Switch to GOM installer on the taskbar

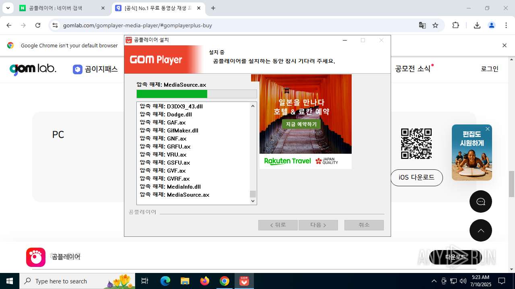coord(244,281)
